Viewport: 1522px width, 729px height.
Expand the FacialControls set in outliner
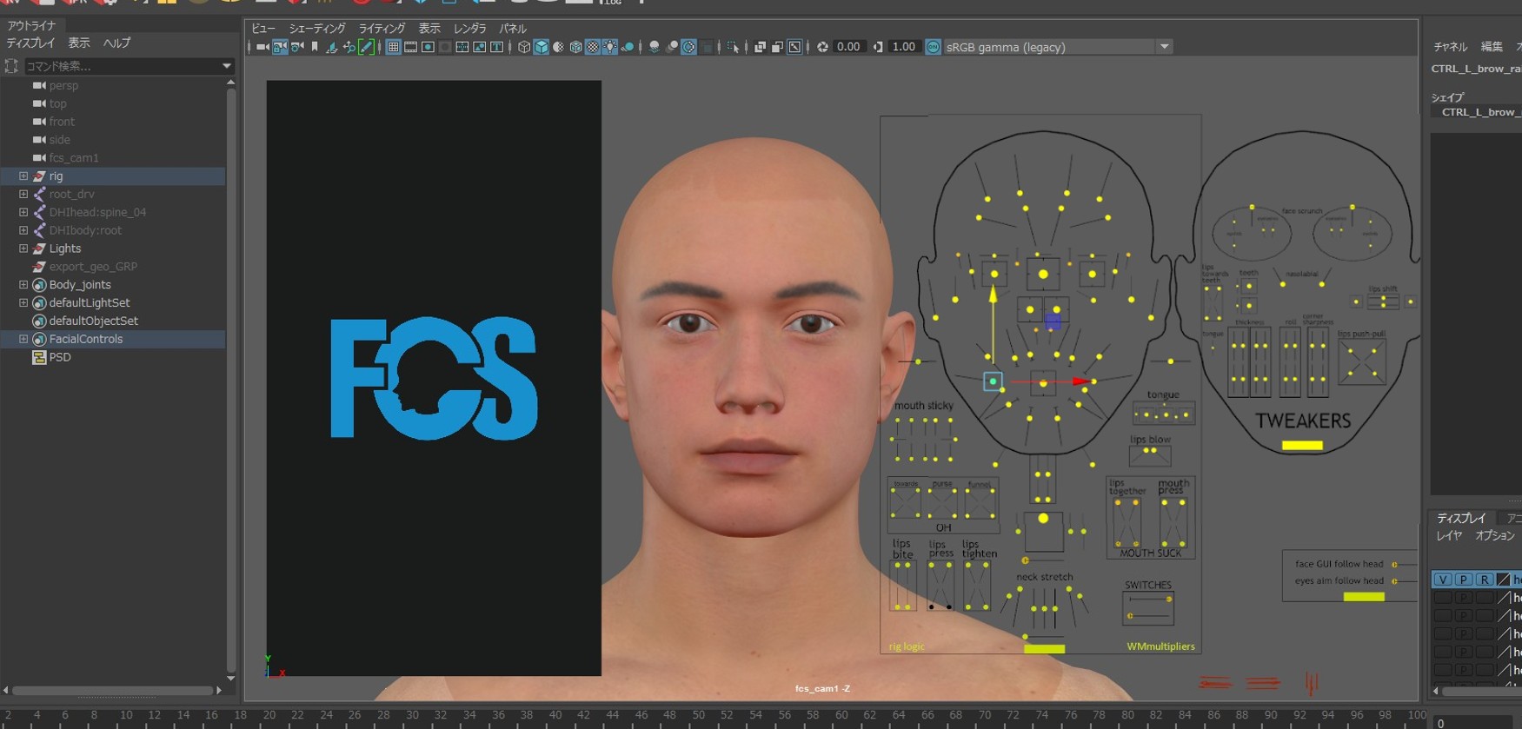pyautogui.click(x=23, y=339)
